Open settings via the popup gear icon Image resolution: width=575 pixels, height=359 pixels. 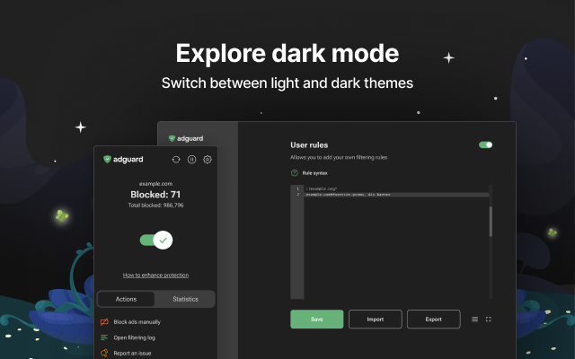pyautogui.click(x=208, y=160)
